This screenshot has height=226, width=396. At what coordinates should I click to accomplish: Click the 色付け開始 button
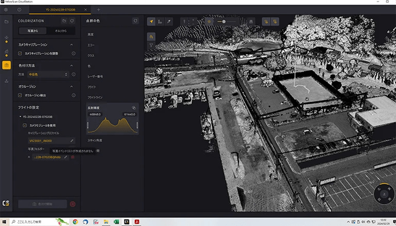[42, 204]
